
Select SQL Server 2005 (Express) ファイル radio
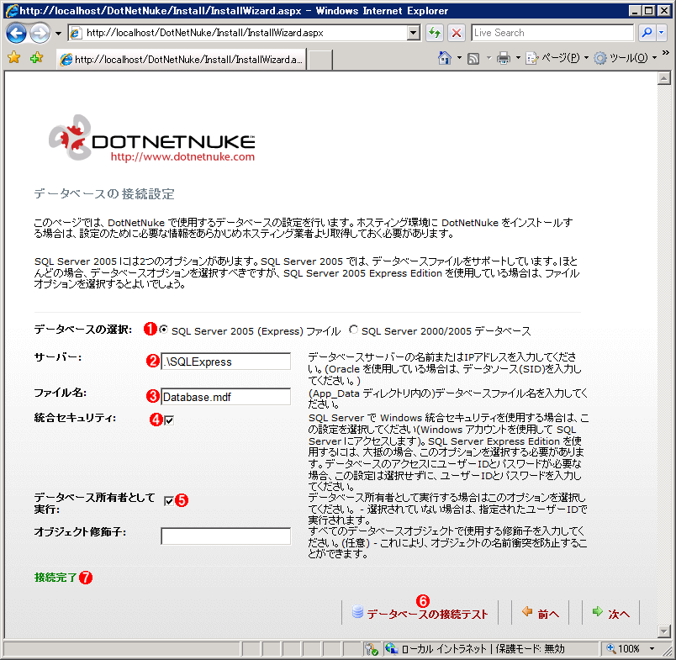tap(163, 330)
